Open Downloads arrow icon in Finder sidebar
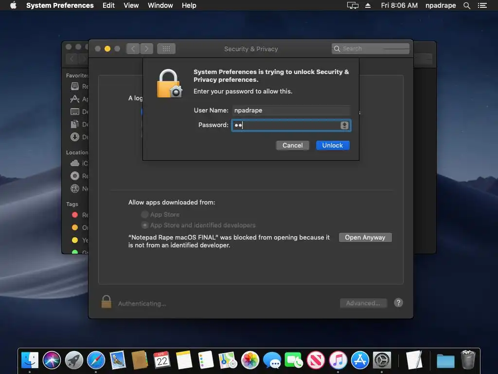Viewport: 498px width, 374px height. (74, 137)
